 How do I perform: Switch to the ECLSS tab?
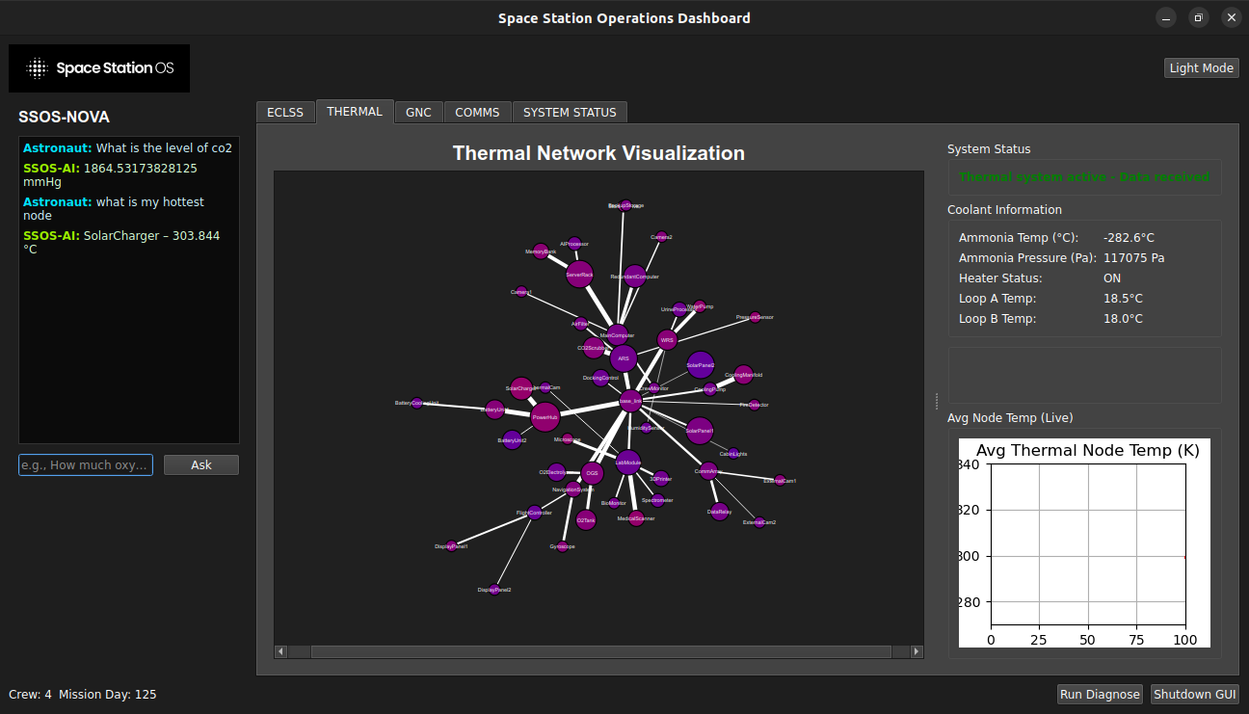pyautogui.click(x=285, y=112)
